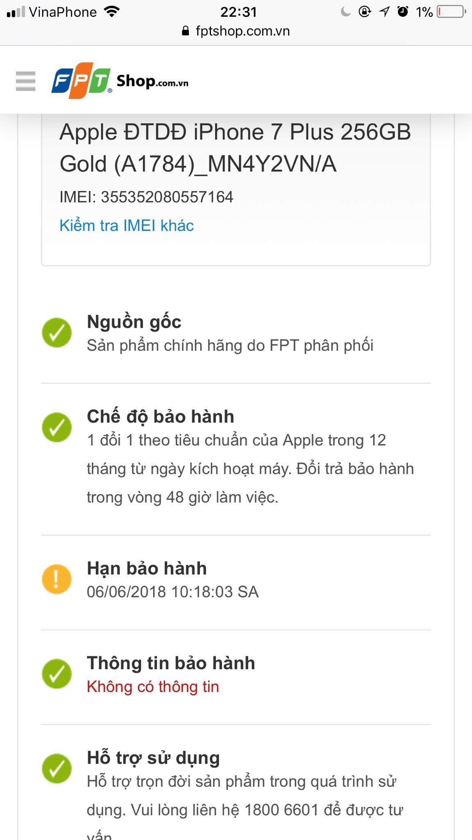The height and width of the screenshot is (840, 472).
Task: Tap the green check beside Nguồn gốc
Action: (x=57, y=333)
